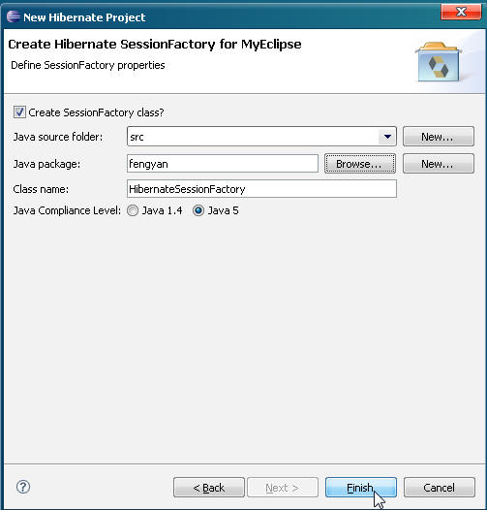The height and width of the screenshot is (510, 487).
Task: Click New button beside Java source folder
Action: (439, 137)
